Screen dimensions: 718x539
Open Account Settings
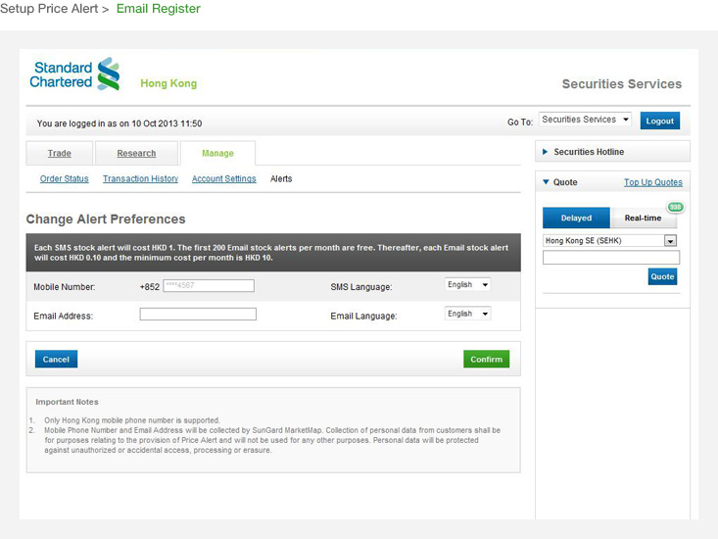(224, 178)
